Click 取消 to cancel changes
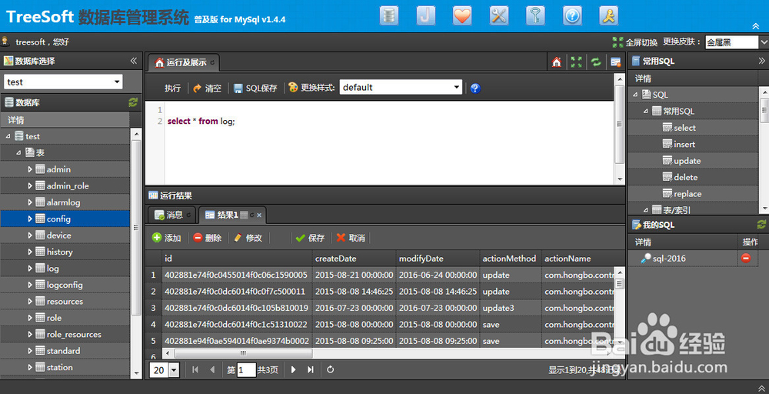Screen dimensions: 769x394 351,238
